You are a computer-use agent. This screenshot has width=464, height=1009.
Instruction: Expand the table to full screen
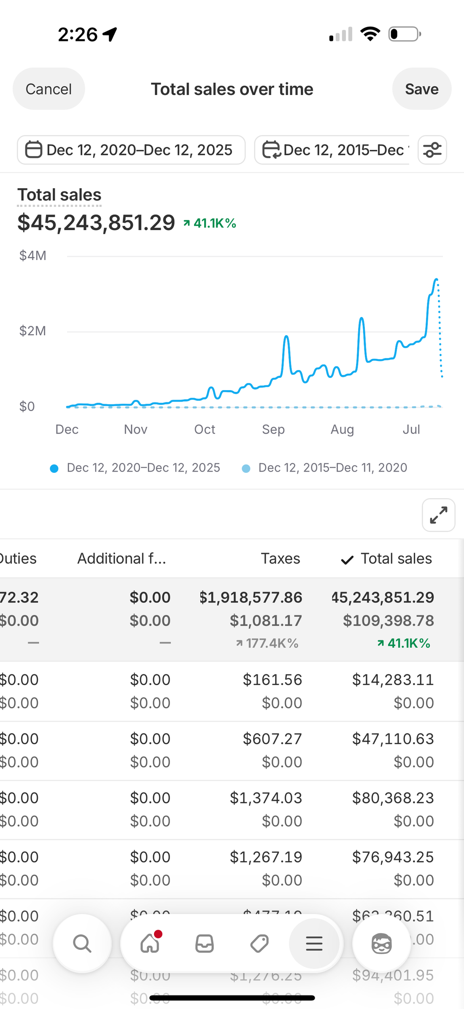(x=438, y=515)
